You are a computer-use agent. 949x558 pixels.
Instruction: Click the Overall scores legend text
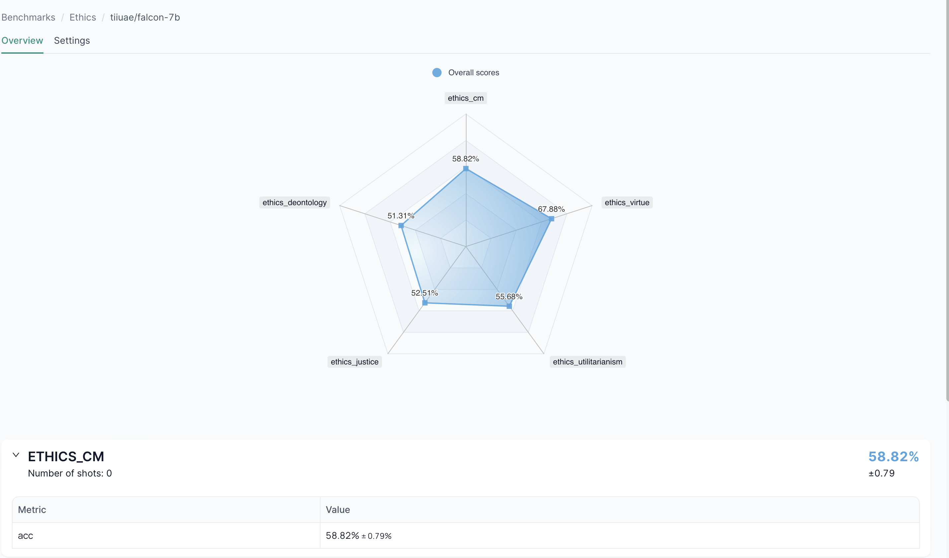pos(474,73)
